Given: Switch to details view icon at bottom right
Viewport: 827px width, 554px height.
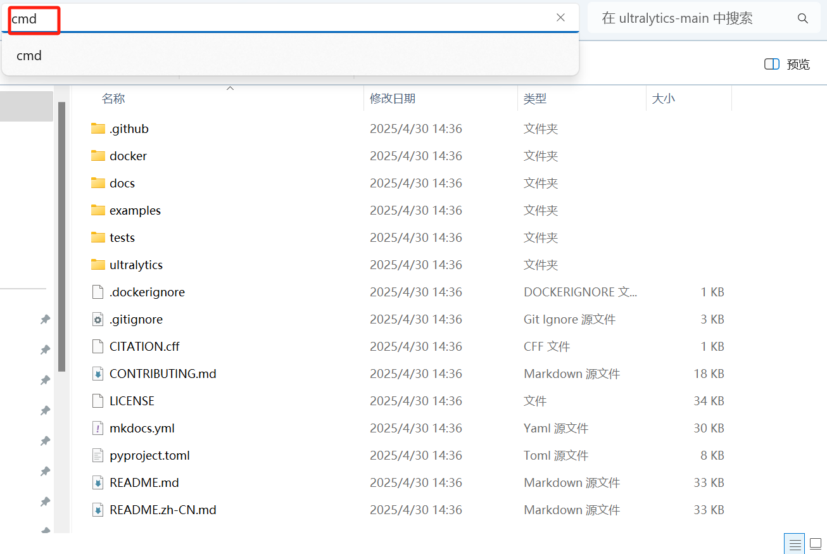Looking at the screenshot, I should coord(795,543).
